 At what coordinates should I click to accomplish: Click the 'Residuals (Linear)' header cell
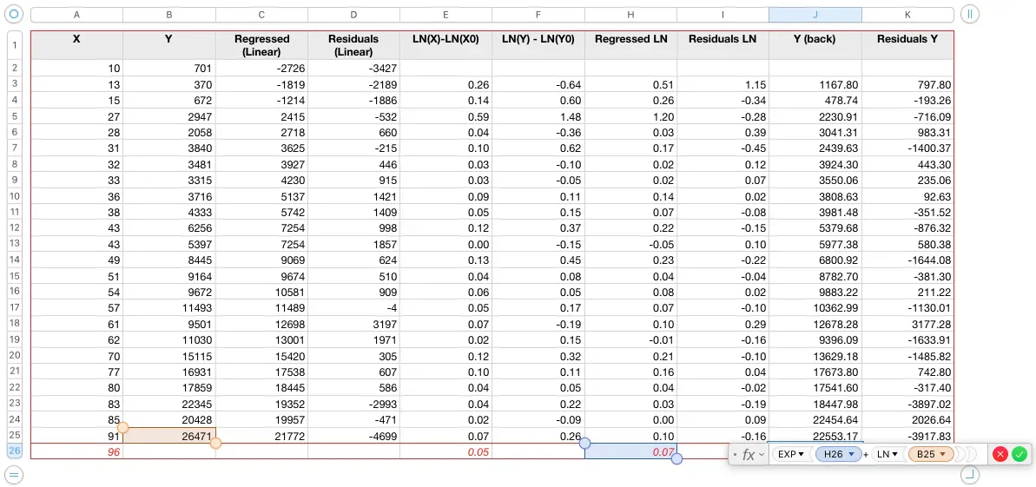click(x=353, y=46)
